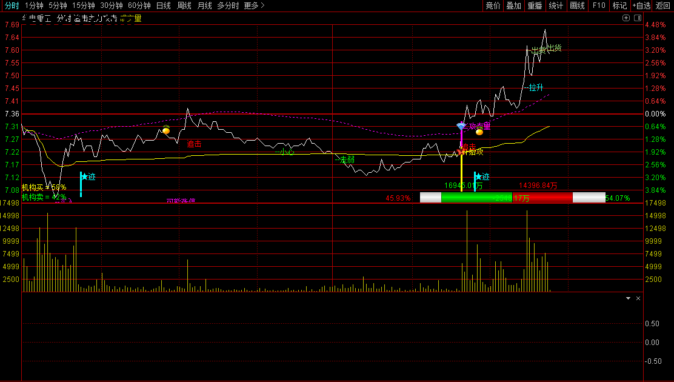The width and height of the screenshot is (674, 382).
Task: Open F10 company info
Action: click(599, 5)
